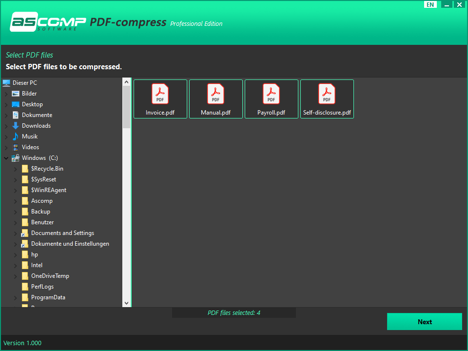Click the Benutzer folder icon

[x=25, y=222]
